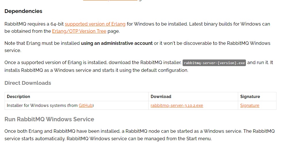Image resolution: width=290 pixels, height=148 pixels.
Task: Download rabbitmq-server-3.10.2.exe installer
Action: click(177, 105)
